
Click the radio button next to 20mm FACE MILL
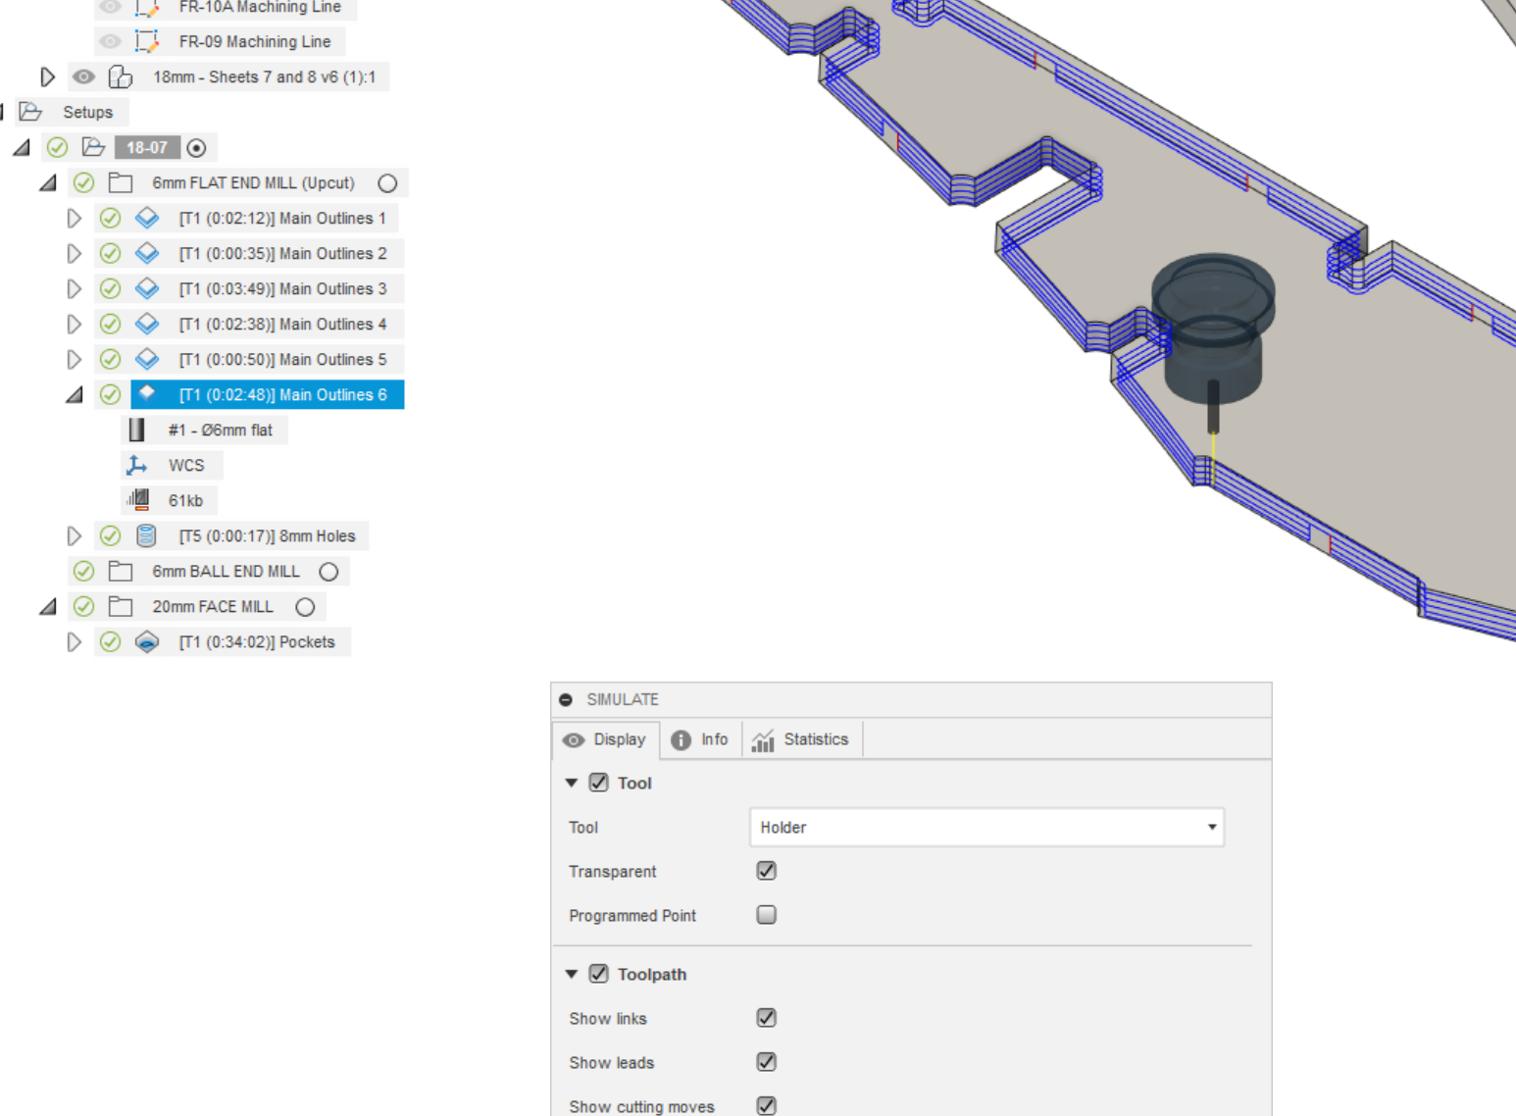click(x=305, y=606)
